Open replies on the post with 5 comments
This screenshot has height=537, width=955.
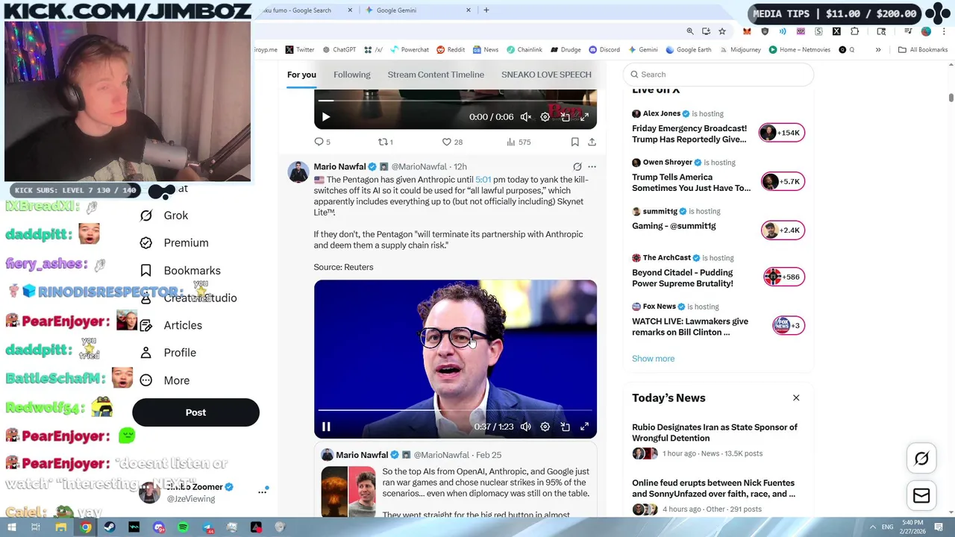tap(322, 142)
